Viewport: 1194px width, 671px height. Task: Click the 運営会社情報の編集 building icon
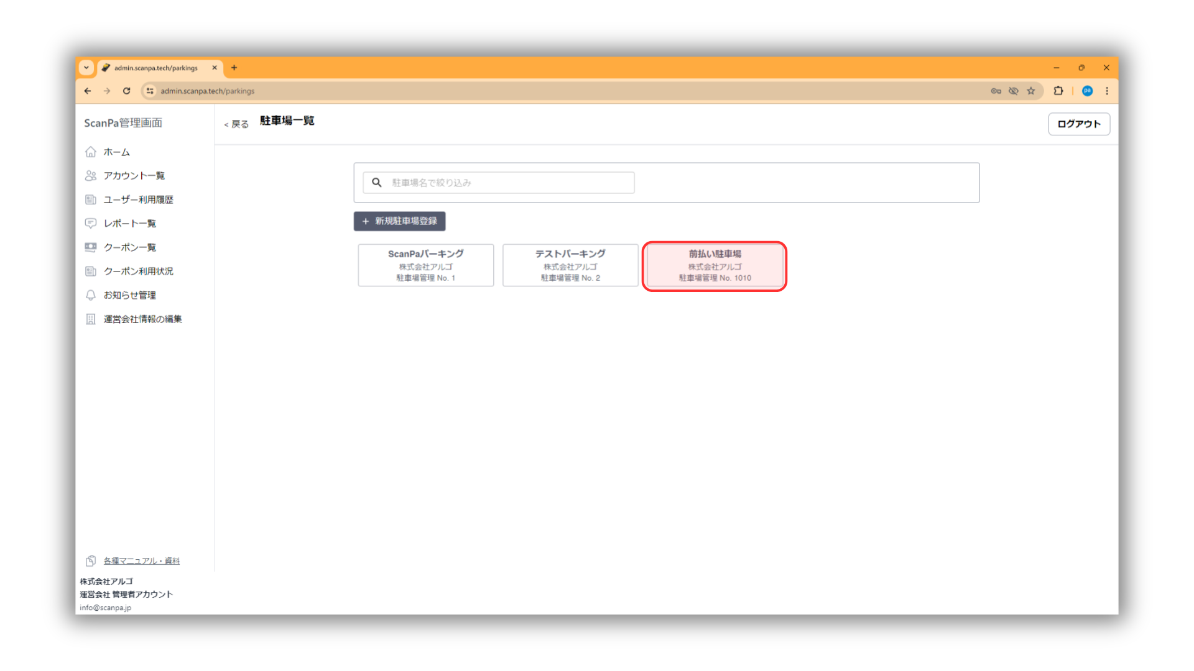pos(91,319)
